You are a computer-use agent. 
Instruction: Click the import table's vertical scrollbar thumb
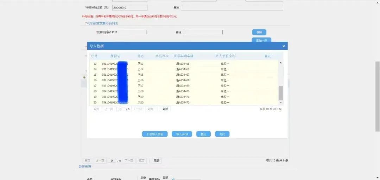pyautogui.click(x=280, y=93)
